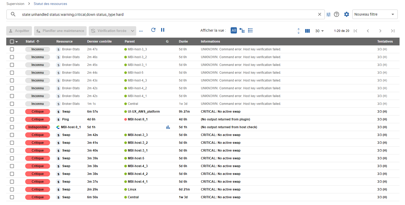Viewport: 405px width, 205px height.
Task: Pause auto-refresh with the pause icon
Action: tap(163, 30)
